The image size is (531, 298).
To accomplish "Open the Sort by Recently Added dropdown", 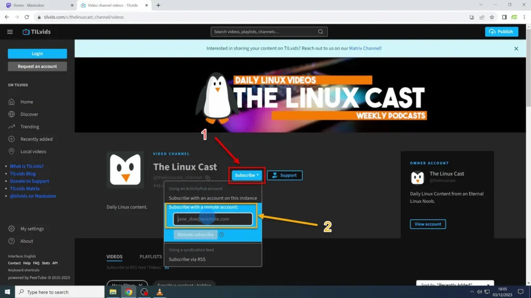I will [x=455, y=284].
